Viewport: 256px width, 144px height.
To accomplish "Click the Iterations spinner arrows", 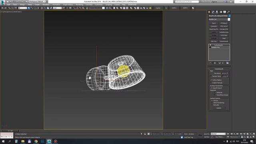I will [x=228, y=73].
